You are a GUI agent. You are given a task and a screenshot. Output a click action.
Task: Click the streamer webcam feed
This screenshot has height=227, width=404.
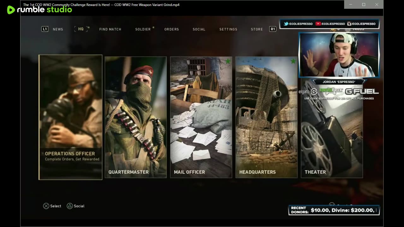(x=339, y=55)
